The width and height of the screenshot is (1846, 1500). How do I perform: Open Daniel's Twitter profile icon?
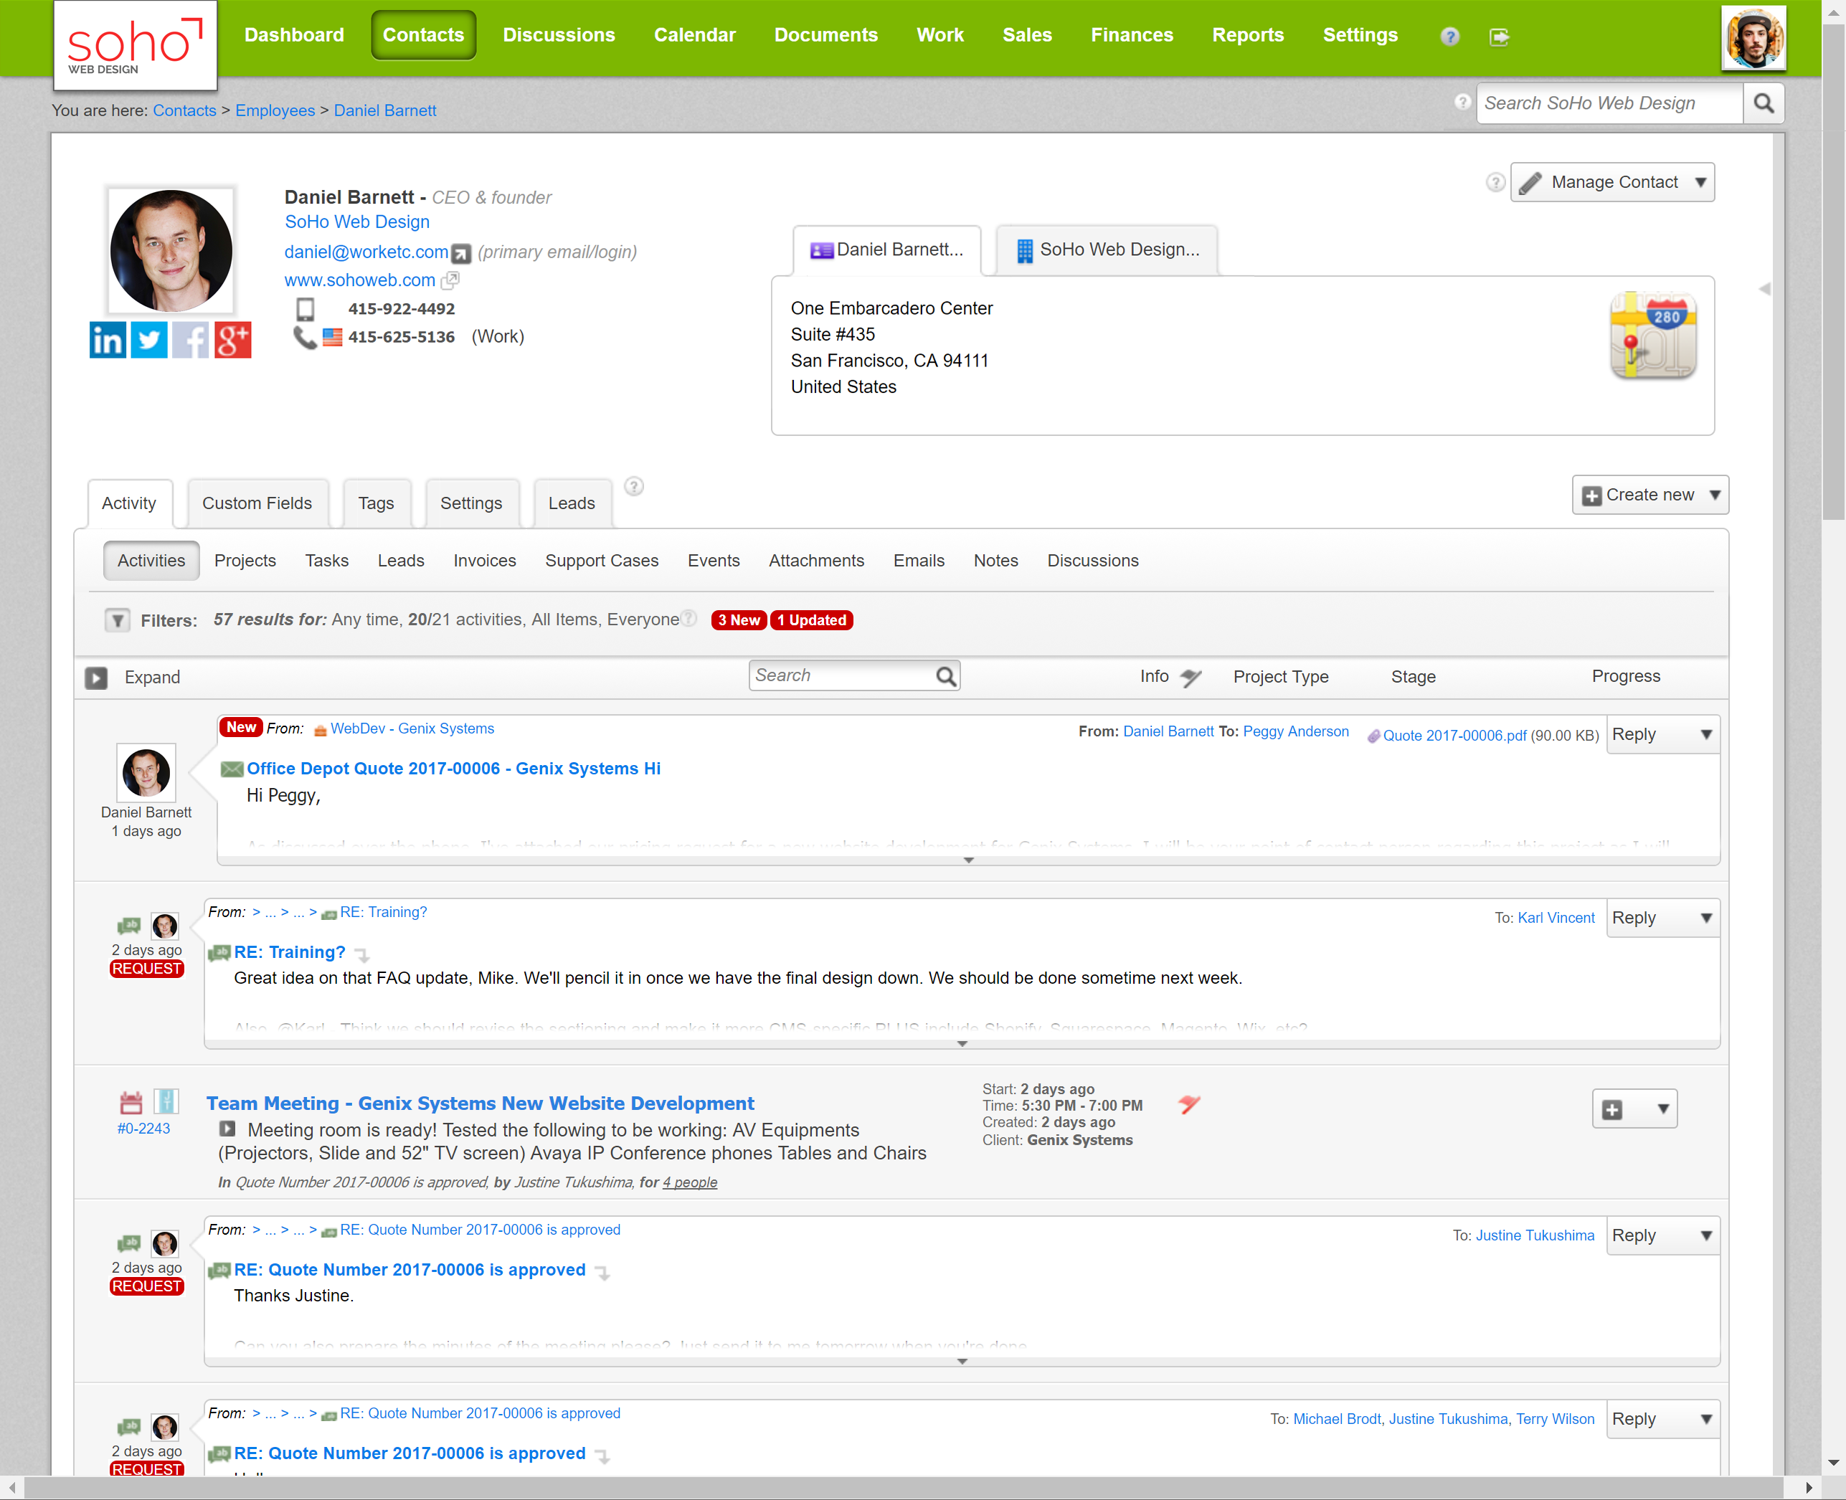point(148,340)
